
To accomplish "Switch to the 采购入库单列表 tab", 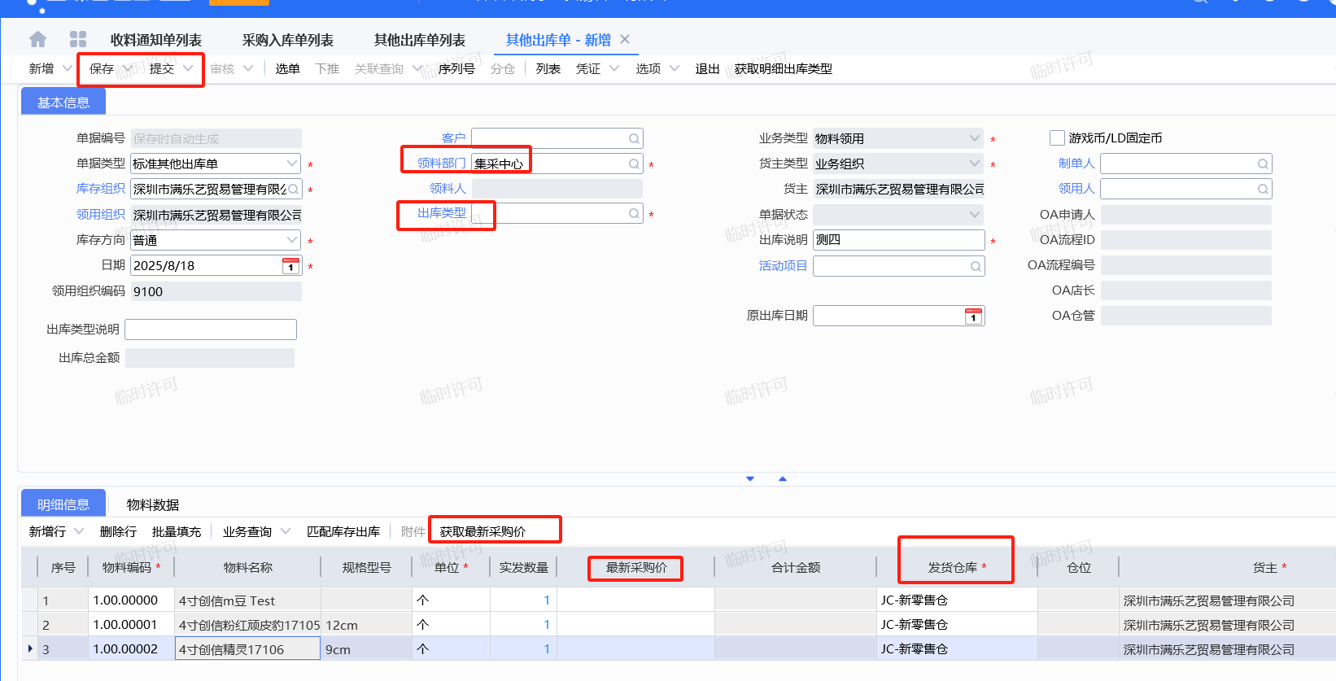I will point(287,40).
